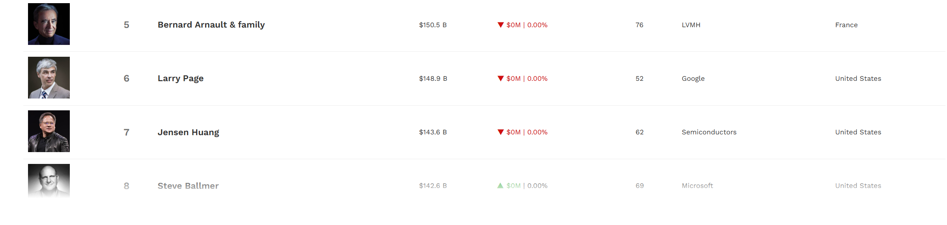Viewport: 947px width, 225px height.
Task: Click the $148.9 B net worth value
Action: pyautogui.click(x=433, y=78)
